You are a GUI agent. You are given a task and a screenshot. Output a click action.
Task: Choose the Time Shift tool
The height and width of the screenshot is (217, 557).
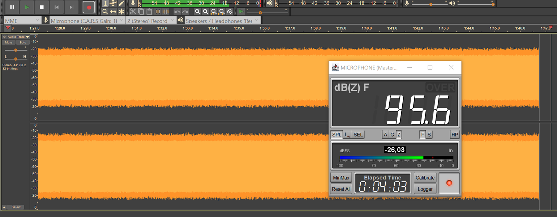pos(113,12)
